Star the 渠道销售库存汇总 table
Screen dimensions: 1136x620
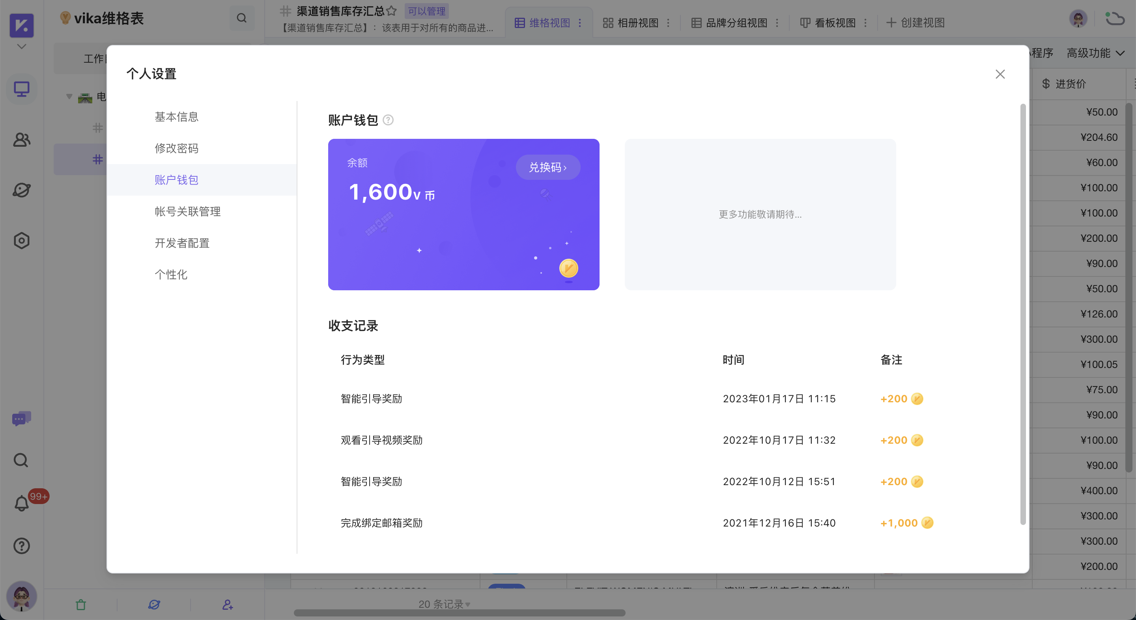[391, 11]
